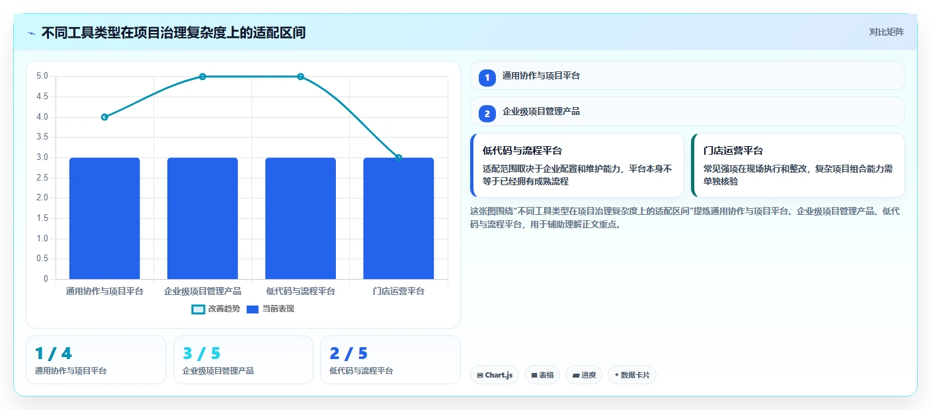Click x-axis label 低代码与流程平台
Image resolution: width=931 pixels, height=410 pixels.
click(x=300, y=291)
